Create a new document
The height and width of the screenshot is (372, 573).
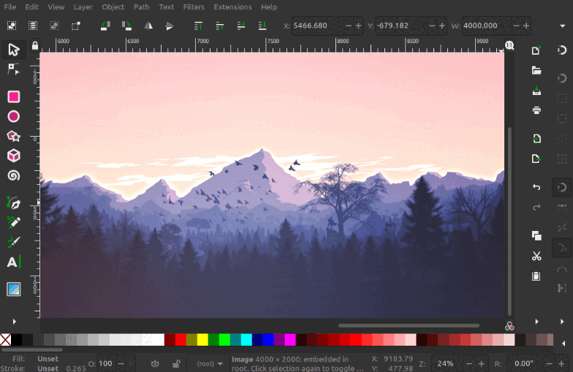point(536,50)
